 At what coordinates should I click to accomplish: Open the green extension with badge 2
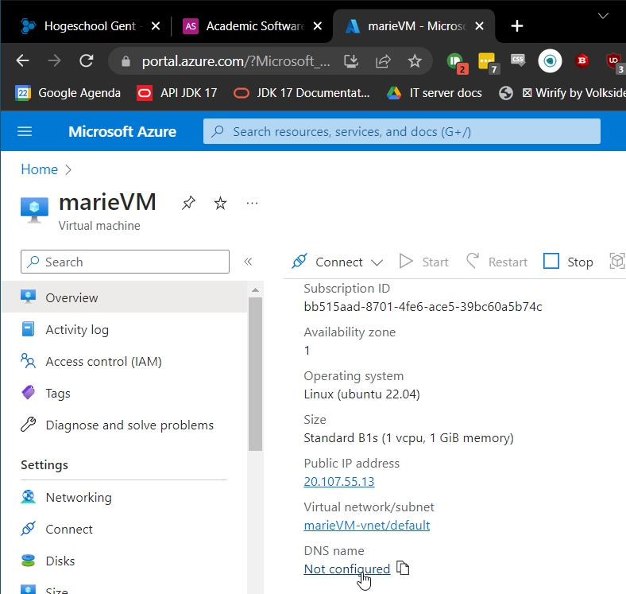[x=456, y=63]
